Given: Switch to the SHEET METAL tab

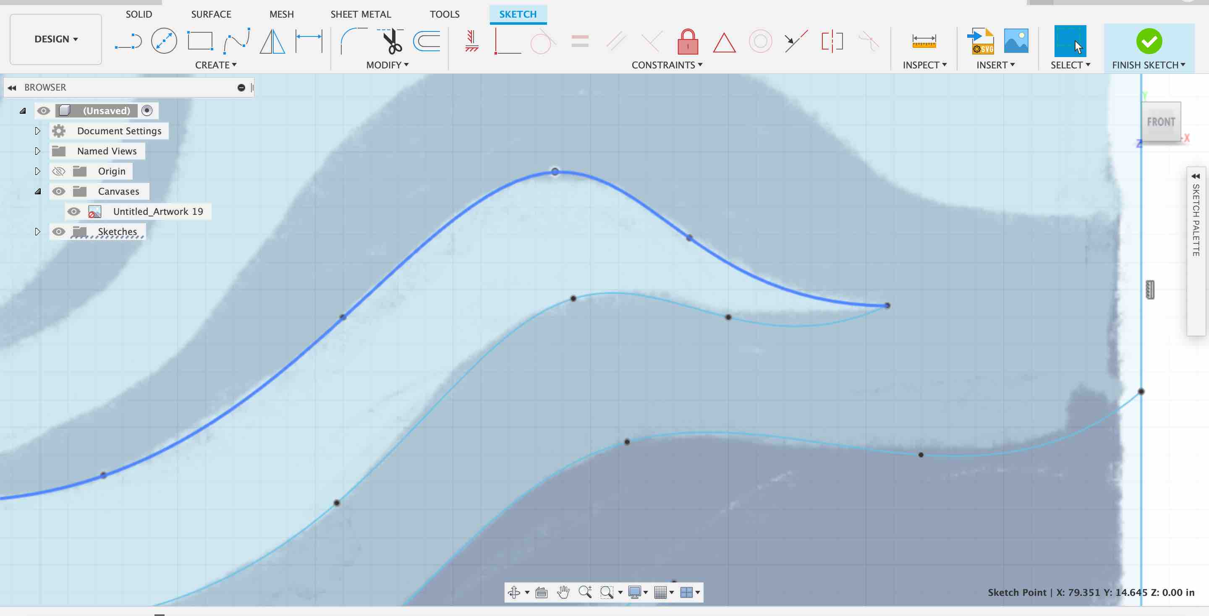Looking at the screenshot, I should (361, 14).
